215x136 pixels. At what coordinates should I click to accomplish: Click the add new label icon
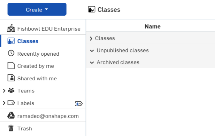tap(79, 104)
